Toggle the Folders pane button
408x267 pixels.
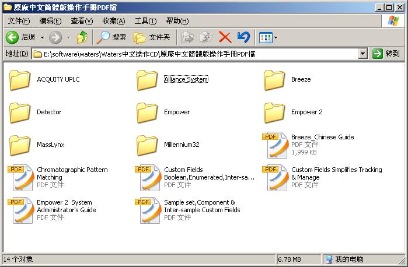click(x=152, y=37)
